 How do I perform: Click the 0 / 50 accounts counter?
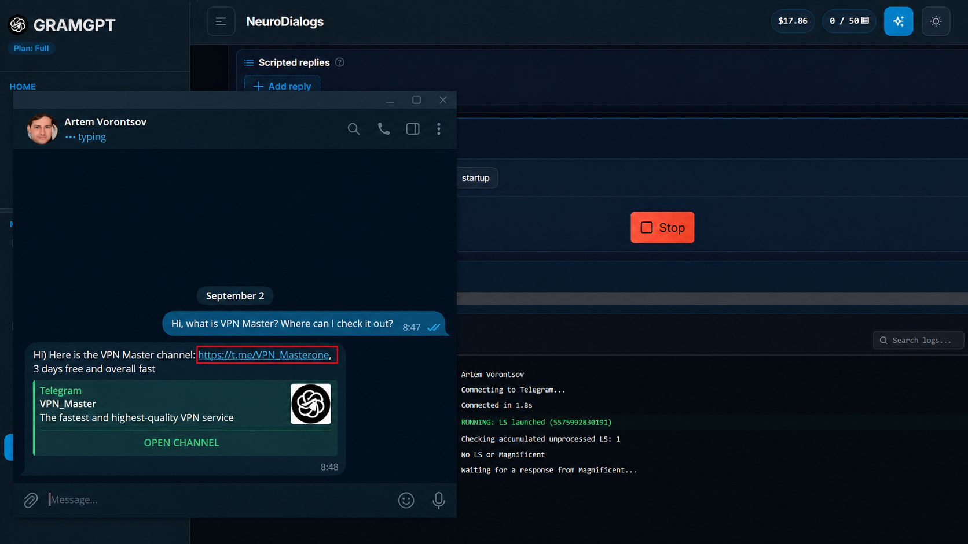pos(849,21)
